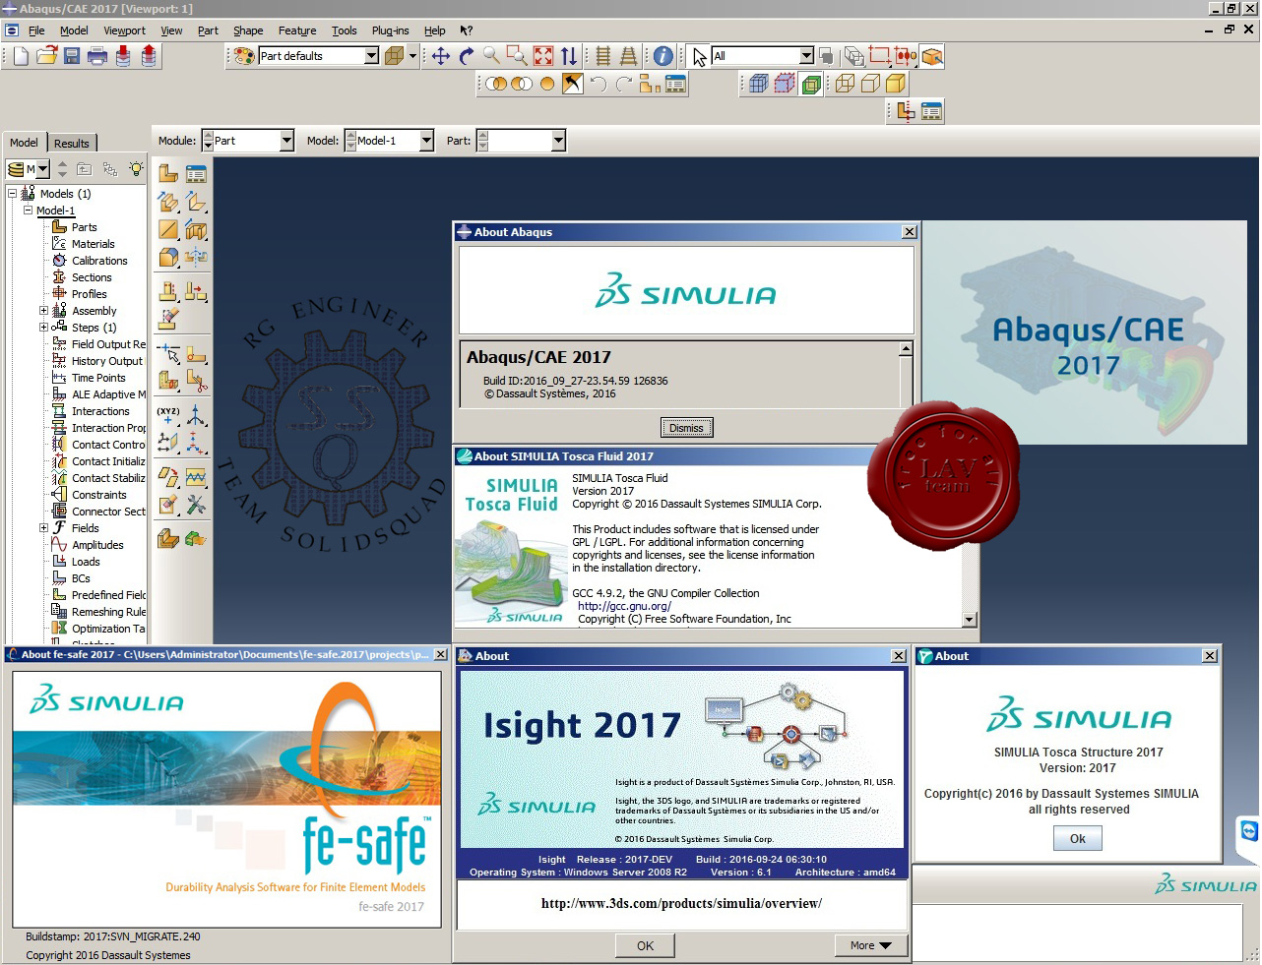Select Interactions in the model tree
This screenshot has width=1262, height=965.
point(100,411)
